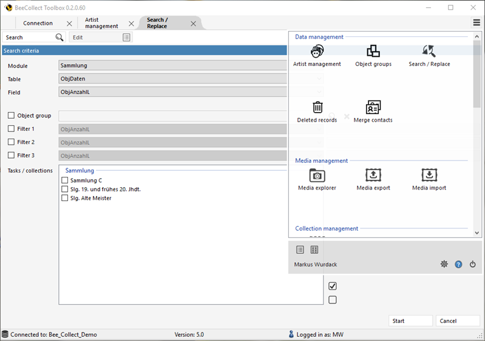Enable the Filter 3 checkbox

[x=11, y=155]
